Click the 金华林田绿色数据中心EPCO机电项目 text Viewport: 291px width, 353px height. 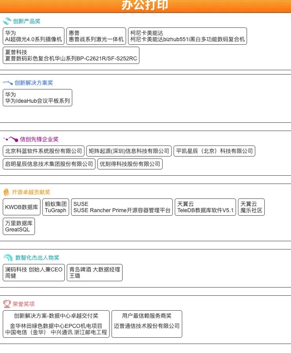pos(56,326)
